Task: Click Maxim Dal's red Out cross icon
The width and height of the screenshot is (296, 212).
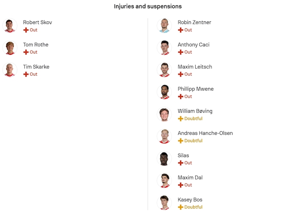Action: pyautogui.click(x=181, y=185)
